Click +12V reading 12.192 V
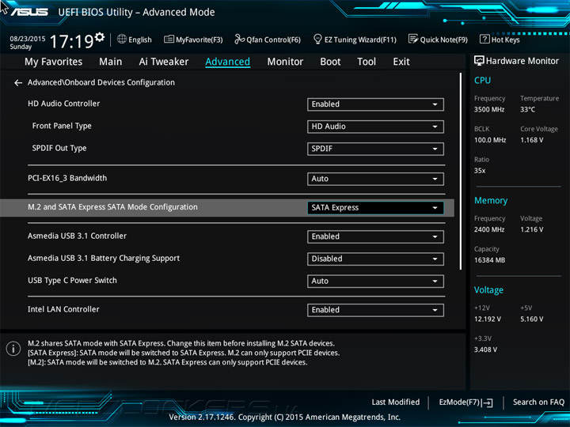570x427 pixels. click(488, 319)
